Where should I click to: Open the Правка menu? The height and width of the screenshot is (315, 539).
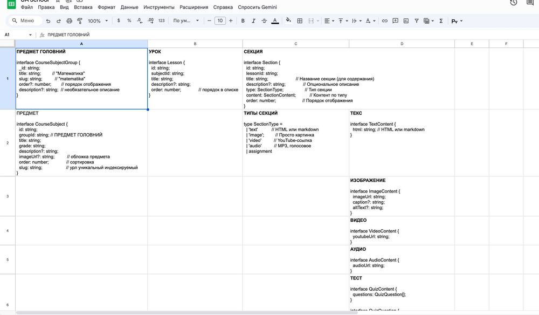coord(46,7)
